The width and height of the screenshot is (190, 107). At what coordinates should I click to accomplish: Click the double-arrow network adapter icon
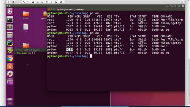[28, 2]
